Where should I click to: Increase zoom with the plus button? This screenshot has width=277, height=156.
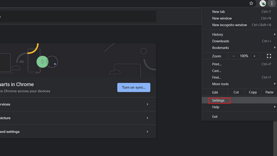(x=254, y=56)
